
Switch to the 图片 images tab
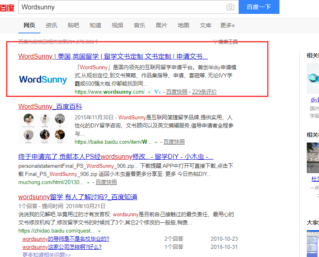(x=162, y=25)
